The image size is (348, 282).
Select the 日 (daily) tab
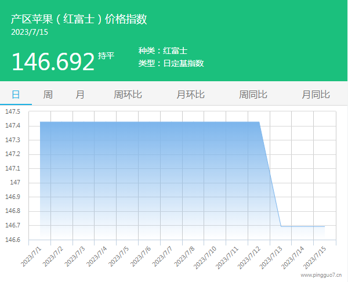coord(16,95)
